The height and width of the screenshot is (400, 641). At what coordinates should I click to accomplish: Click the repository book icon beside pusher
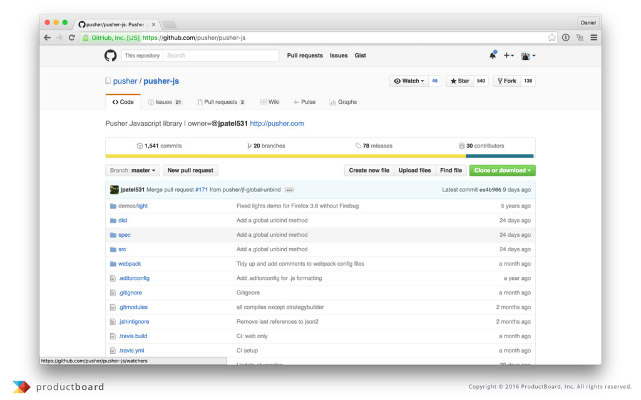tap(108, 81)
